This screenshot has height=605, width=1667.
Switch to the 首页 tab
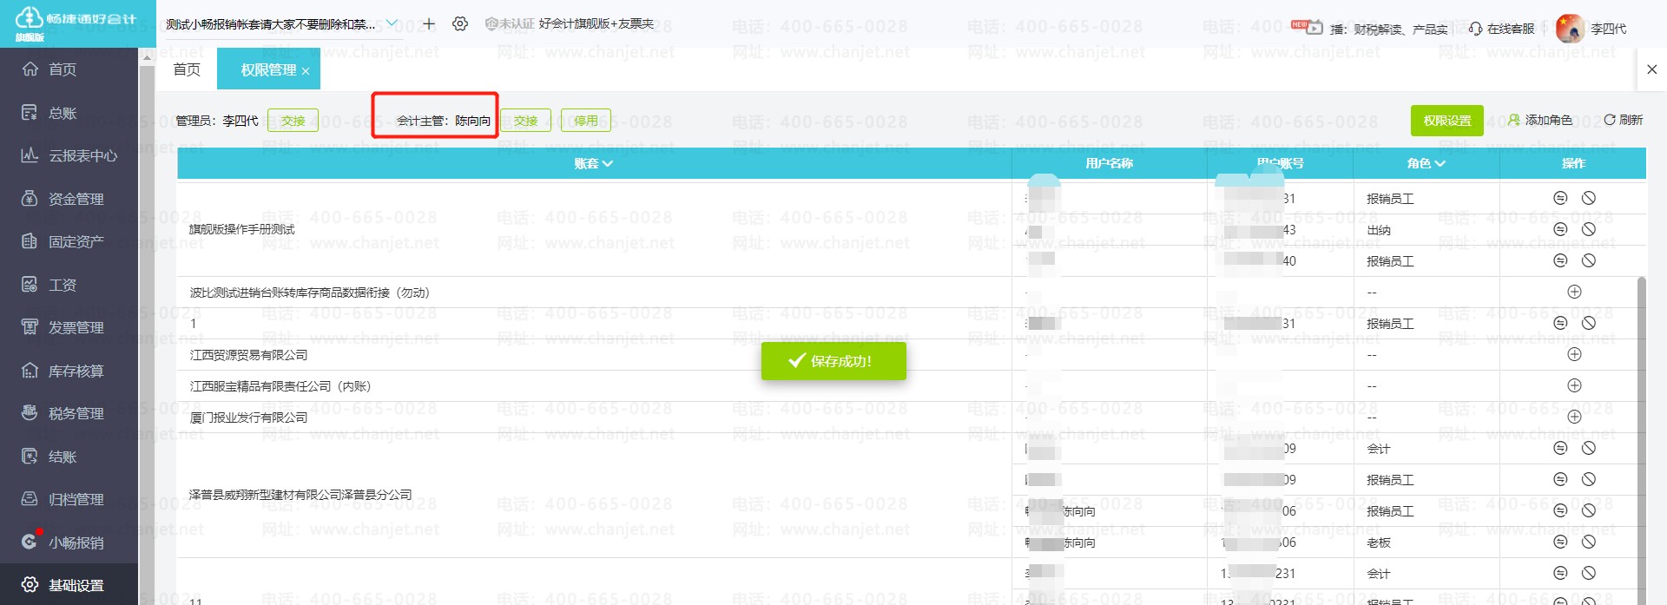[187, 69]
